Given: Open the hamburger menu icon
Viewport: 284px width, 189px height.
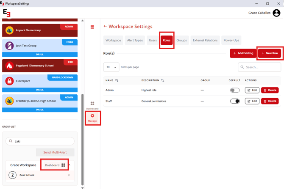Looking at the screenshot, I should [x=92, y=27].
